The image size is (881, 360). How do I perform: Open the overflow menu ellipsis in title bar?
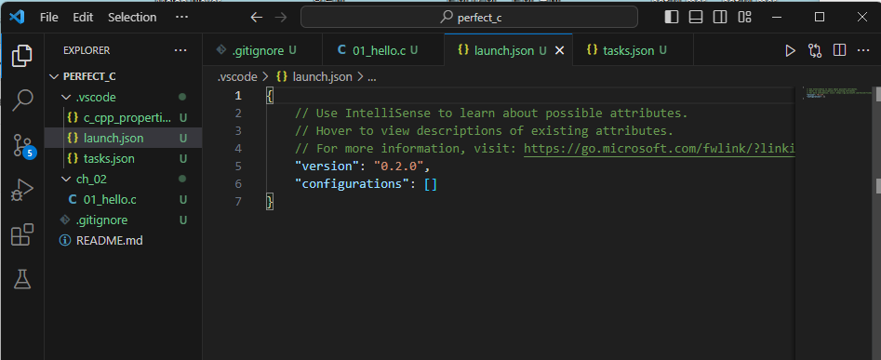coord(181,18)
